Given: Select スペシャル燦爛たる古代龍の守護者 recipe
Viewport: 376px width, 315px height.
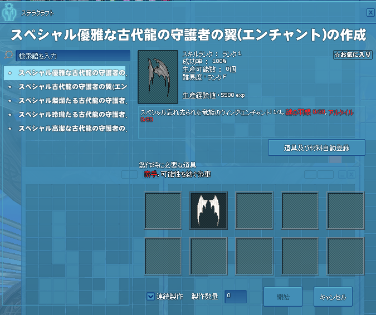Looking at the screenshot, I should click(x=72, y=101).
